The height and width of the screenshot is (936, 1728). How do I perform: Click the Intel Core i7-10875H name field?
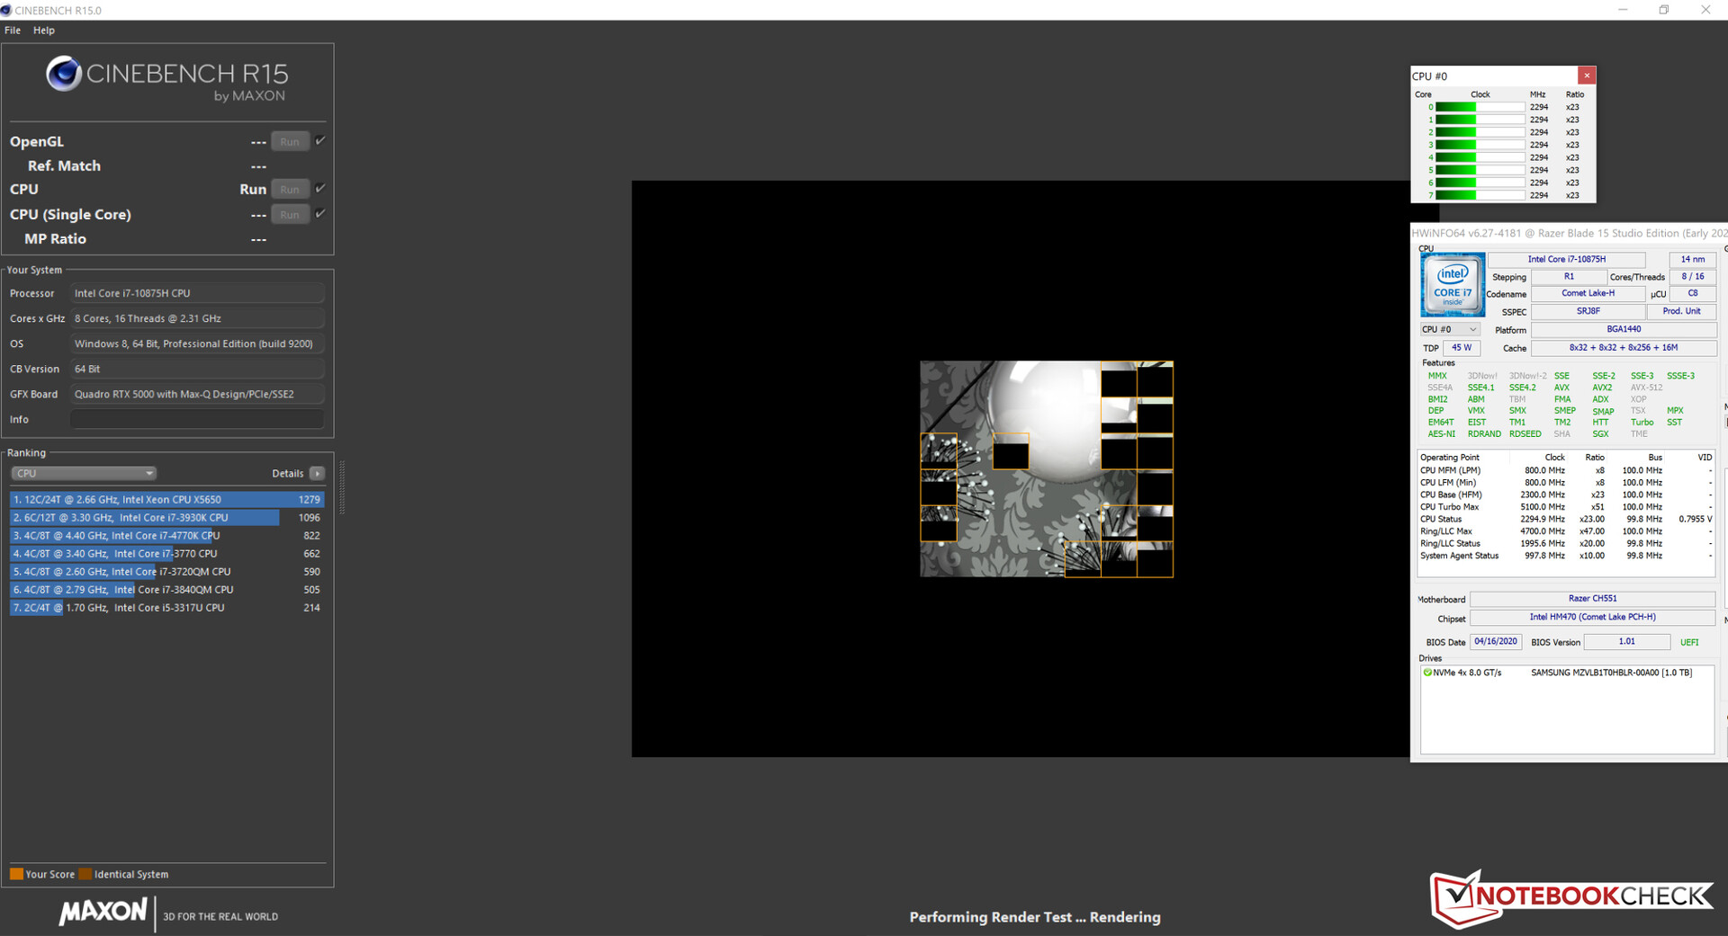point(1566,260)
